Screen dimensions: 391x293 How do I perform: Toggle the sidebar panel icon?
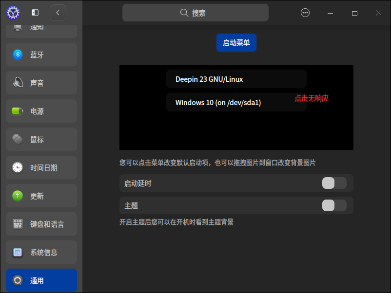click(x=35, y=13)
